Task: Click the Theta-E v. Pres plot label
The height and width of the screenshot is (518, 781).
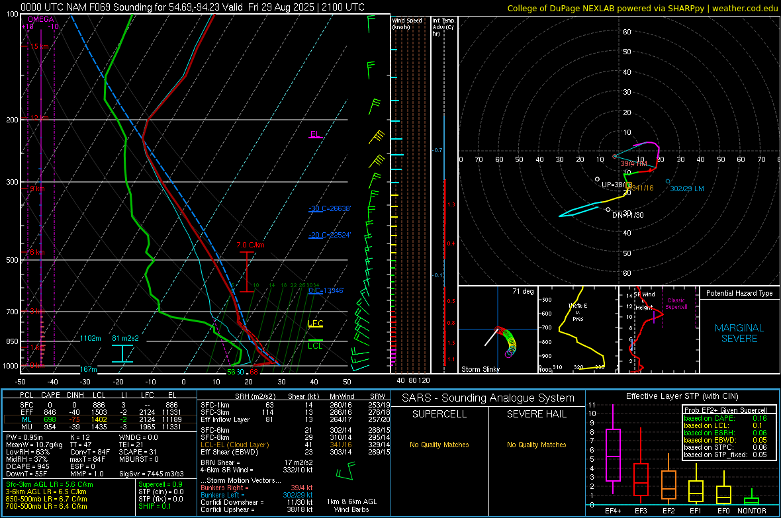Action: 578,312
